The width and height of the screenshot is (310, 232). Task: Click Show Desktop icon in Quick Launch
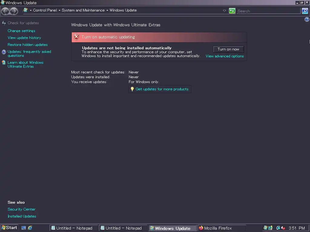point(24,228)
